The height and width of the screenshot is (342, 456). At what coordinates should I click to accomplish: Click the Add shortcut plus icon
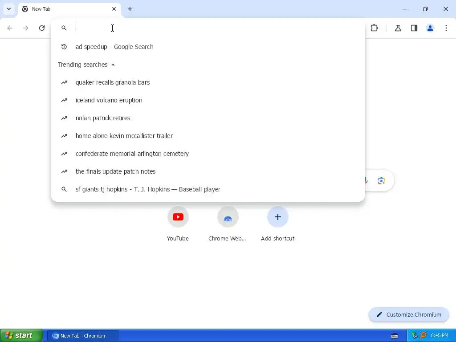click(x=278, y=217)
